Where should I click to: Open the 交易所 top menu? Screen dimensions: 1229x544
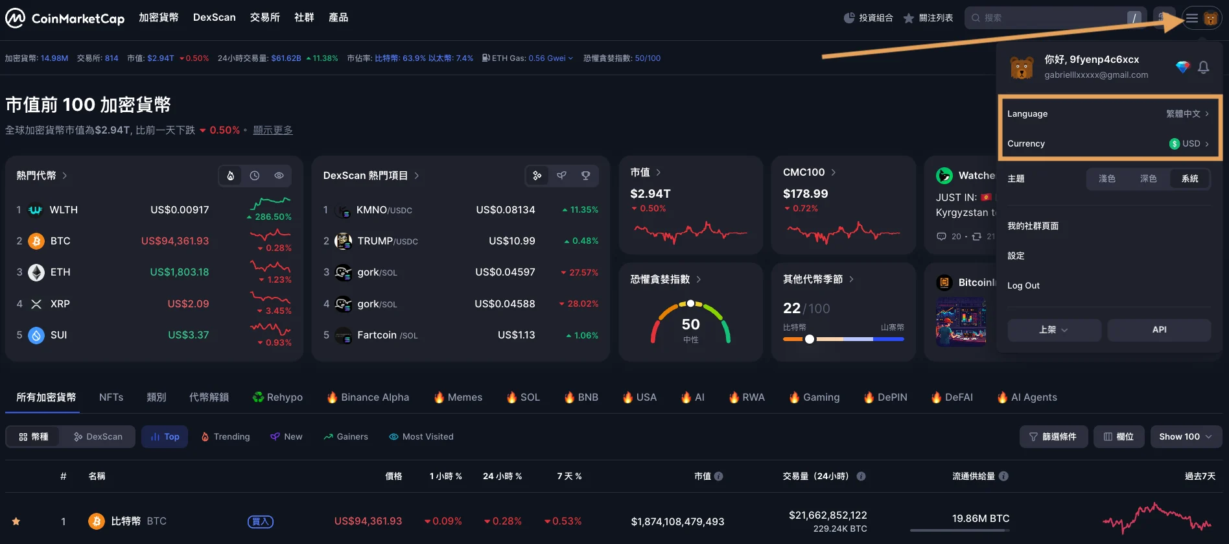265,18
